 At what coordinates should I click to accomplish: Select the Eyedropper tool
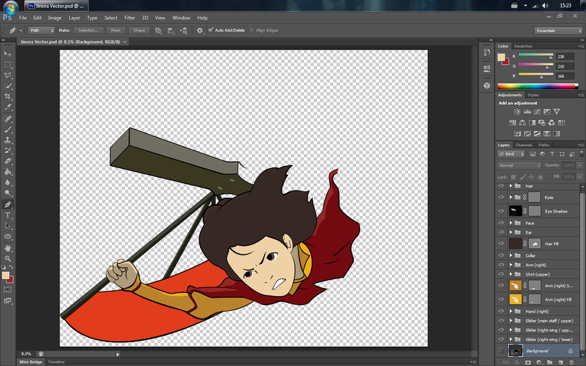point(7,107)
